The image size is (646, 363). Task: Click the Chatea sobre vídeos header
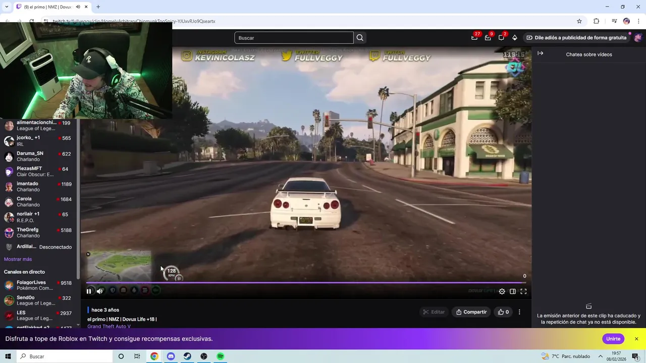point(589,54)
